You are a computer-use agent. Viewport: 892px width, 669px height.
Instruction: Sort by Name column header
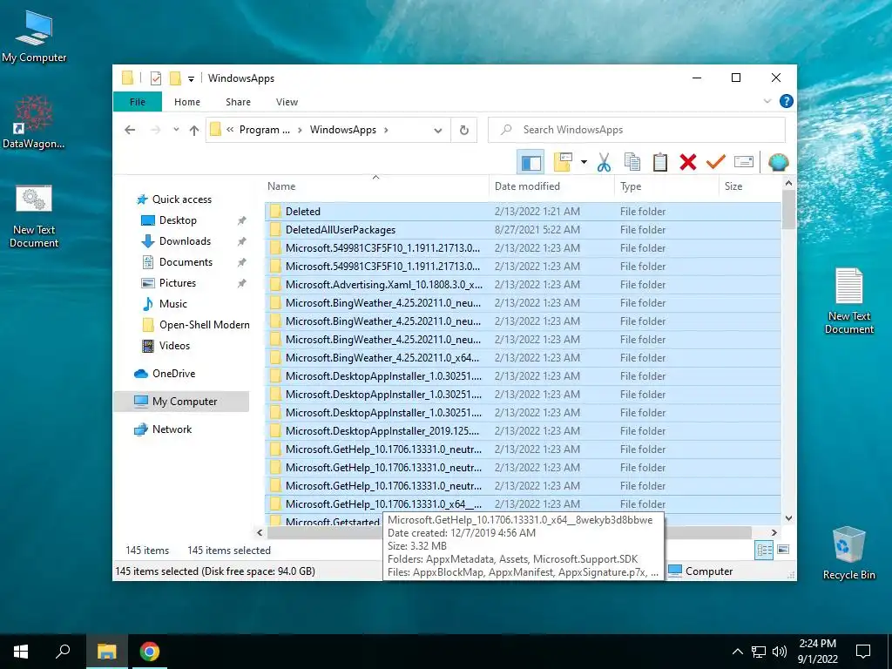click(x=375, y=186)
